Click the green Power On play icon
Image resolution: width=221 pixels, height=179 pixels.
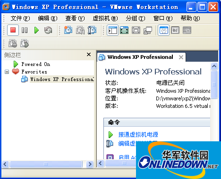click(x=36, y=30)
